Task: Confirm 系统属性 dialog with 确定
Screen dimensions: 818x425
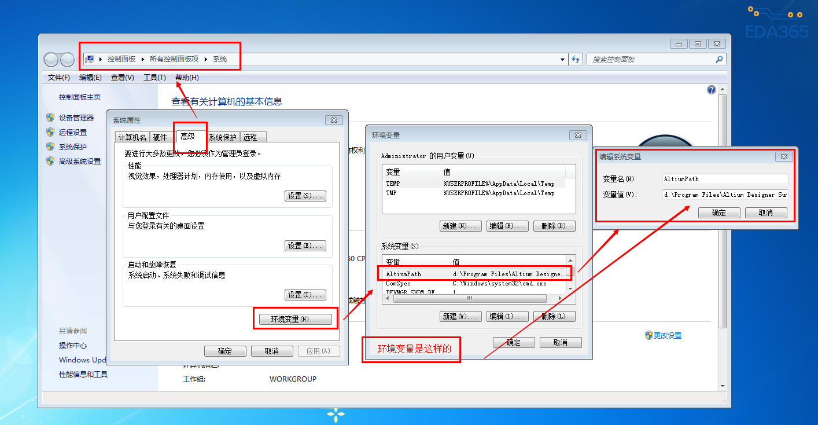Action: coord(225,351)
